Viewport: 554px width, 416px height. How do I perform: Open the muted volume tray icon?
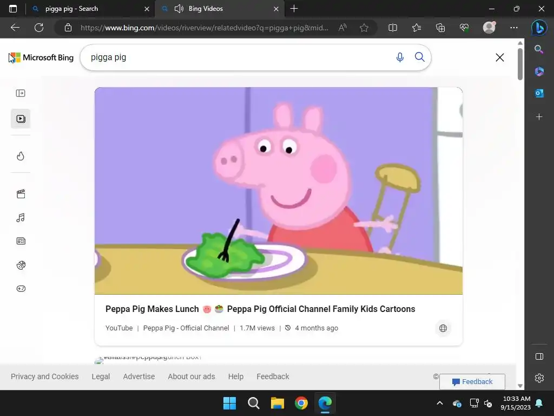click(x=488, y=403)
